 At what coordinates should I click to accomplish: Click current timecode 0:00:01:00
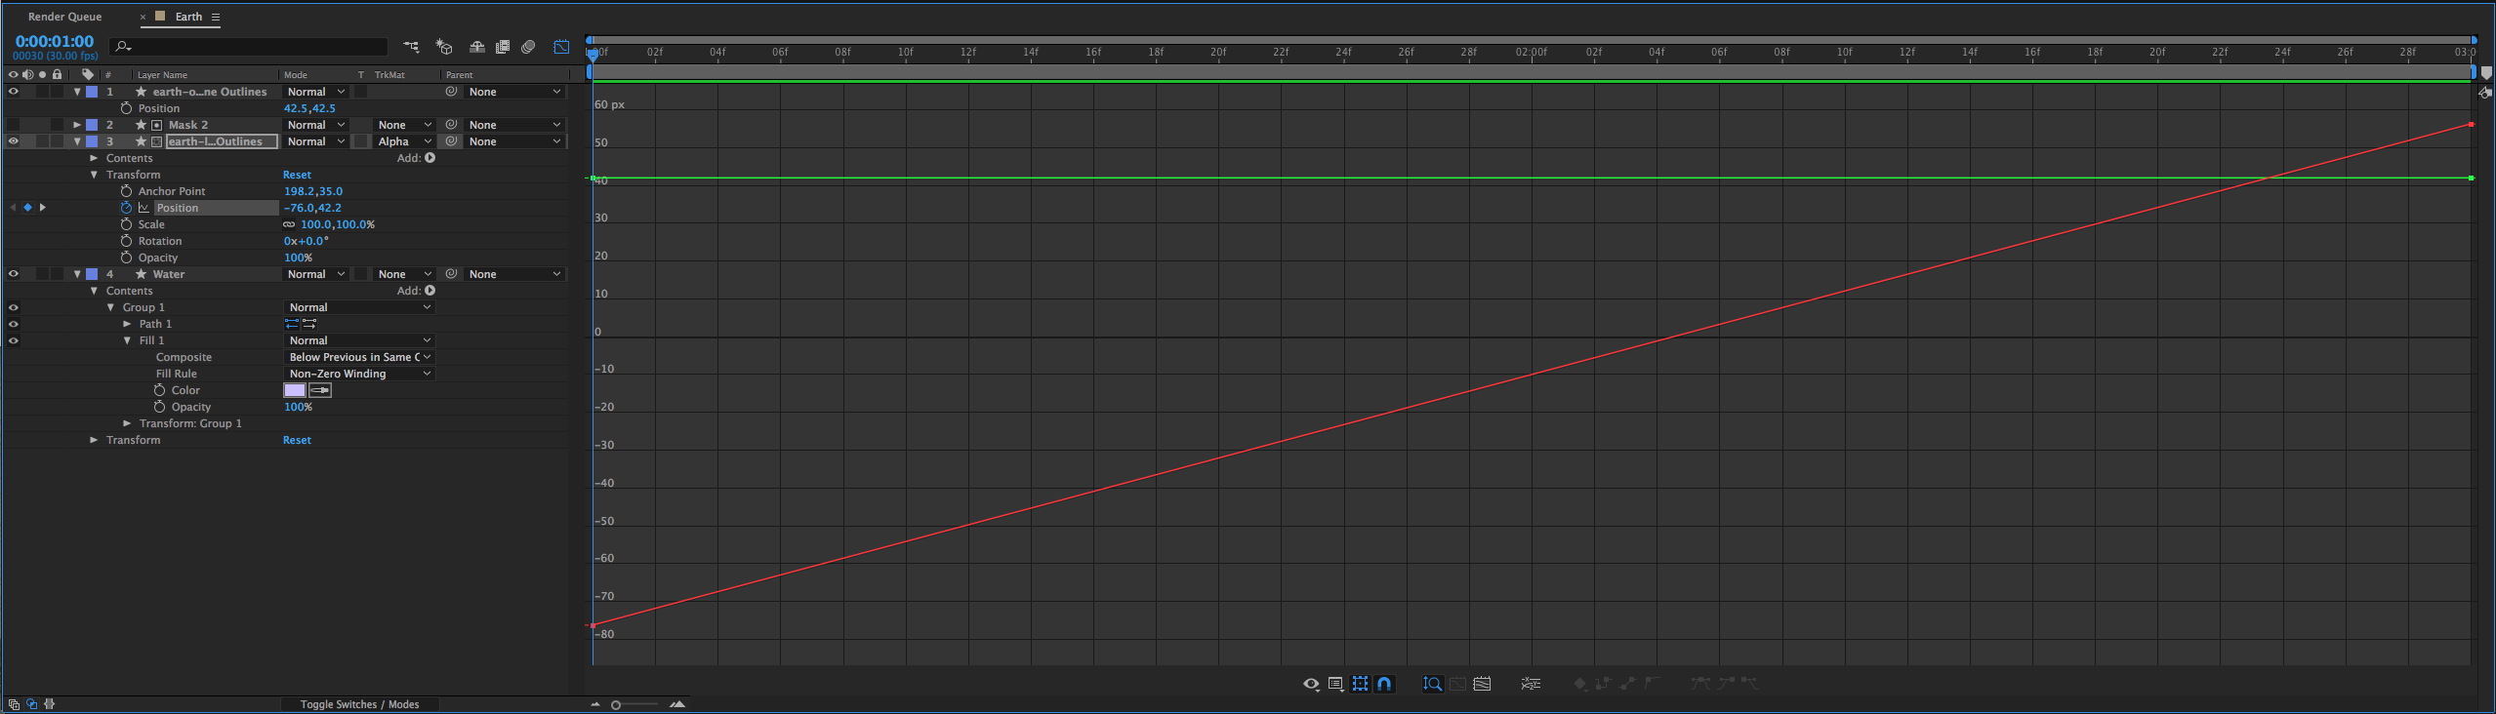click(x=55, y=41)
